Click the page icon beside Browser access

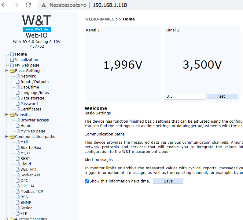[x=18, y=120]
